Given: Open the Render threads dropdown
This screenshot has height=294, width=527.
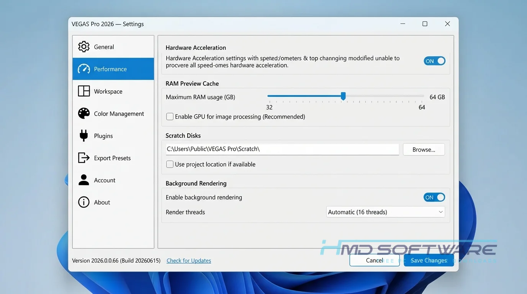Looking at the screenshot, I should click(x=385, y=212).
